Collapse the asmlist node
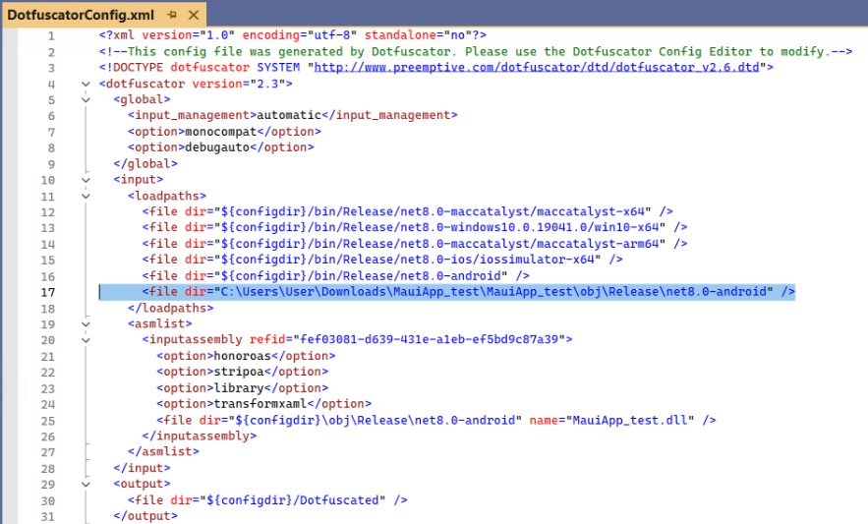 pyautogui.click(x=87, y=323)
